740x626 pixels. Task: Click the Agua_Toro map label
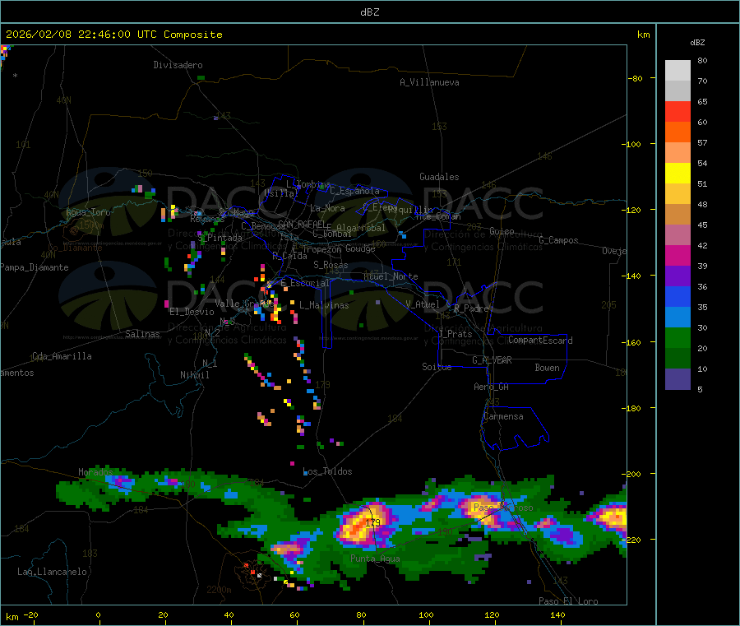[x=88, y=212]
